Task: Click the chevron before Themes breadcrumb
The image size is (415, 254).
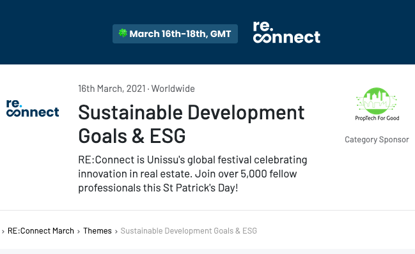Action: coord(79,232)
